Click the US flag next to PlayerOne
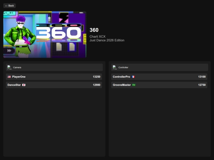This screenshot has width=214, height=160. (9, 77)
